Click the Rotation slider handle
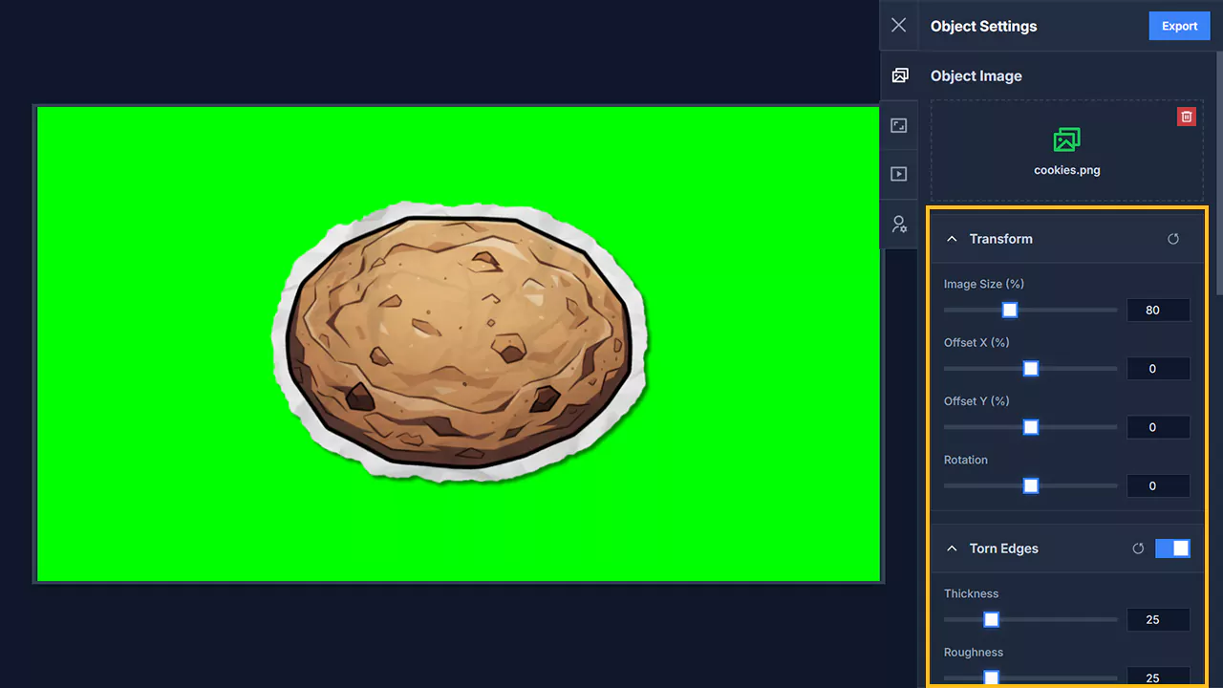1223x688 pixels. [1031, 485]
